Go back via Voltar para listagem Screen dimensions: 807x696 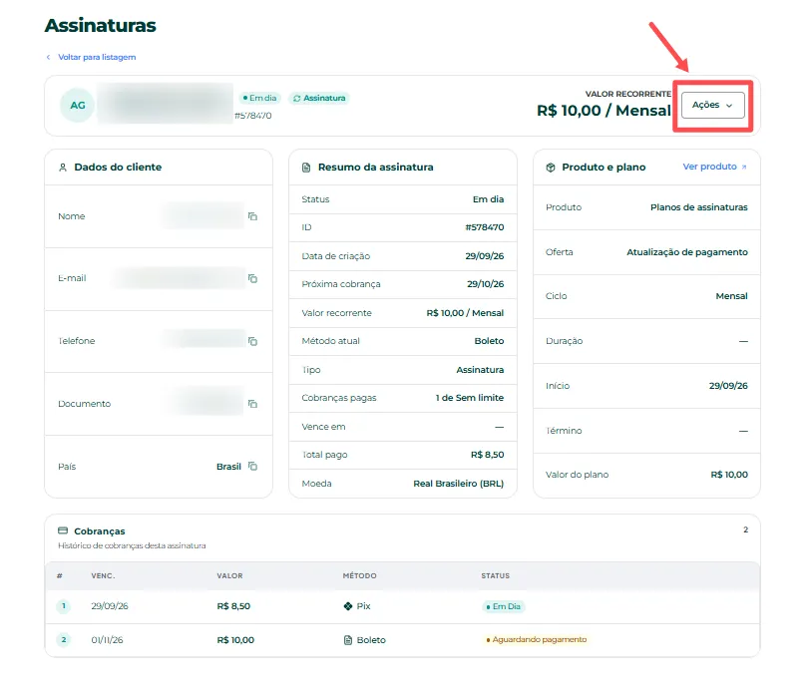pyautogui.click(x=97, y=57)
